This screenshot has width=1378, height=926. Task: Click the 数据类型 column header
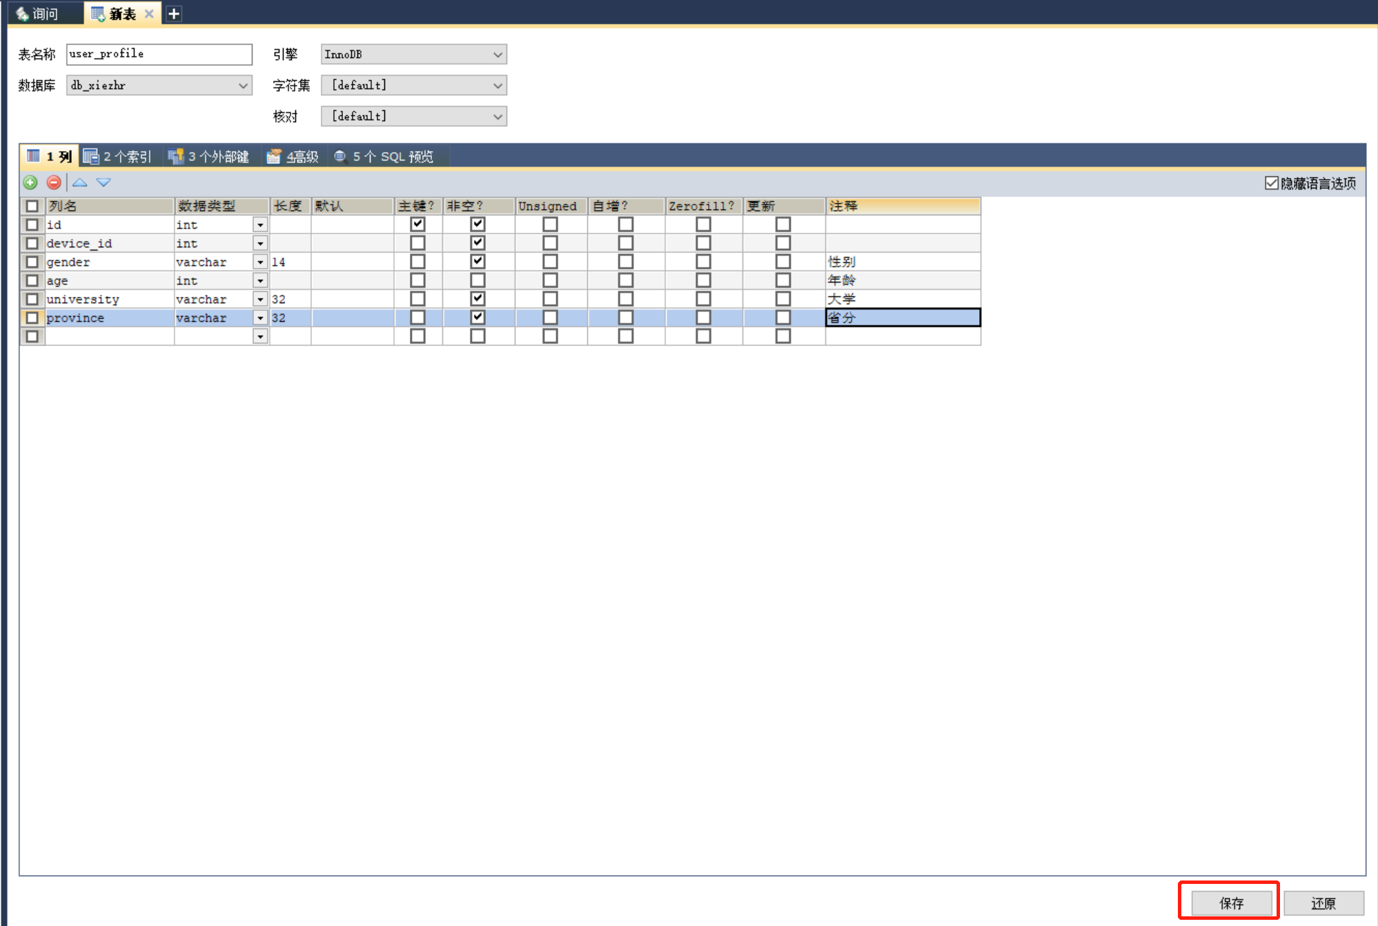coord(222,206)
